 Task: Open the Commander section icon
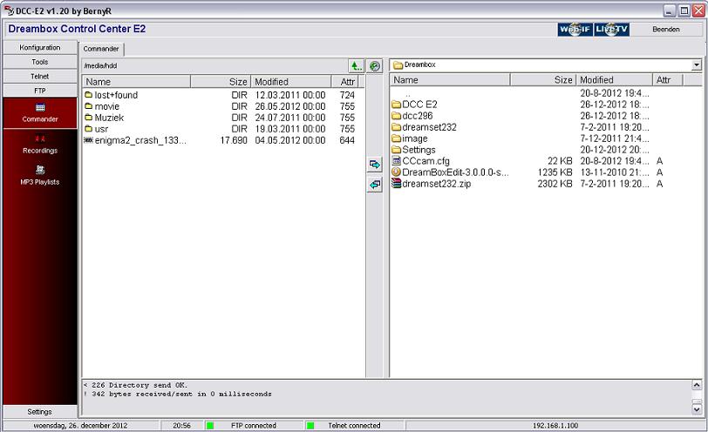pyautogui.click(x=40, y=107)
